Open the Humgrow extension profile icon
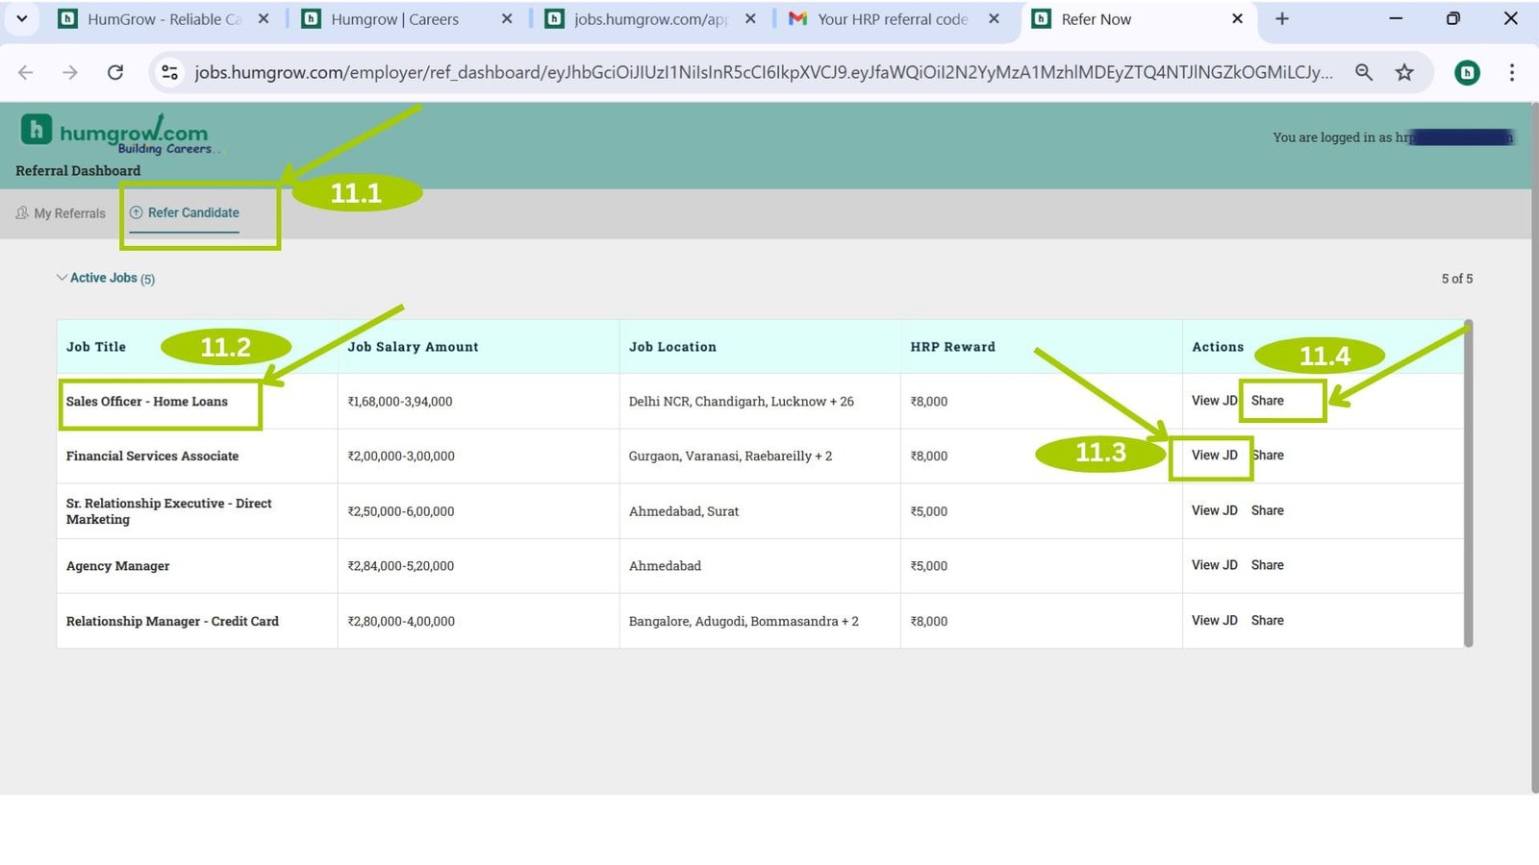The height and width of the screenshot is (865, 1539). [x=1467, y=72]
